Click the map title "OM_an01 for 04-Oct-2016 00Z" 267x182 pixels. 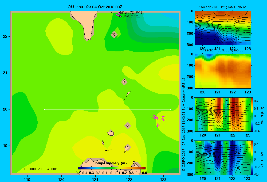point(95,7)
